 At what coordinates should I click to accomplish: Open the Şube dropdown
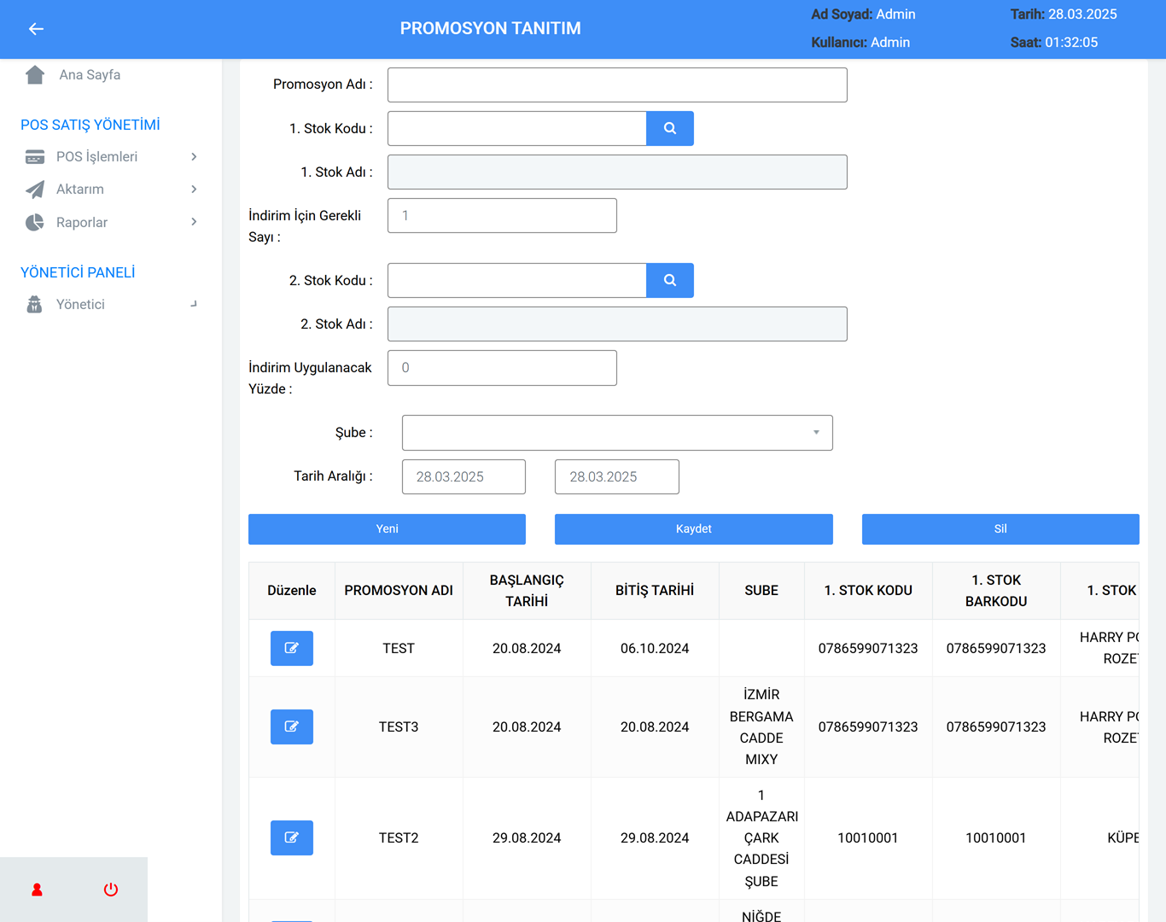tap(617, 433)
